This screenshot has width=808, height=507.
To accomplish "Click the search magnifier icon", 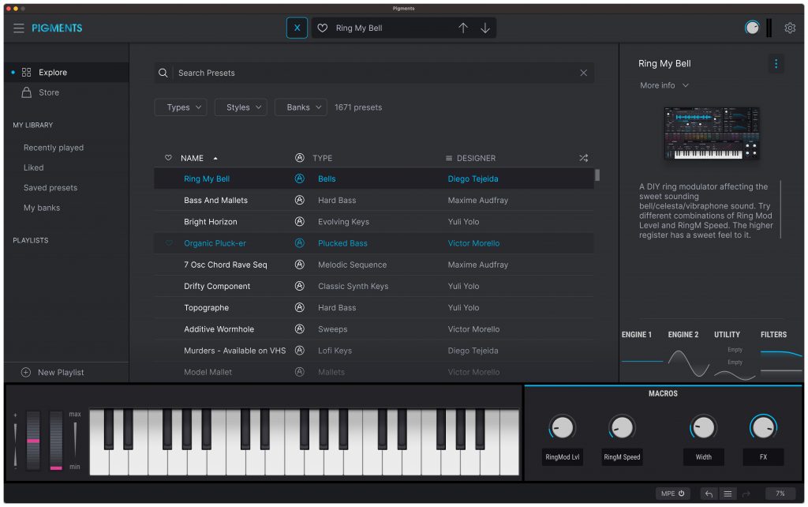I will [x=163, y=73].
